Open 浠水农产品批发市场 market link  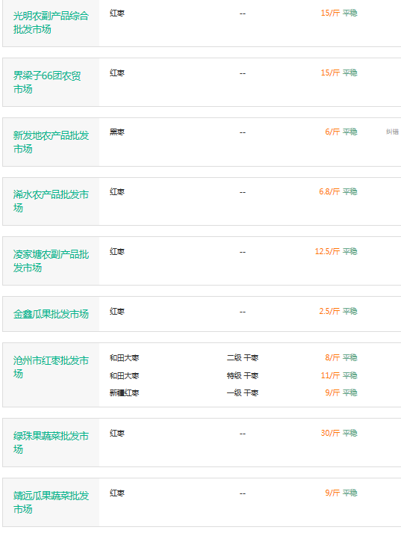[x=51, y=201]
